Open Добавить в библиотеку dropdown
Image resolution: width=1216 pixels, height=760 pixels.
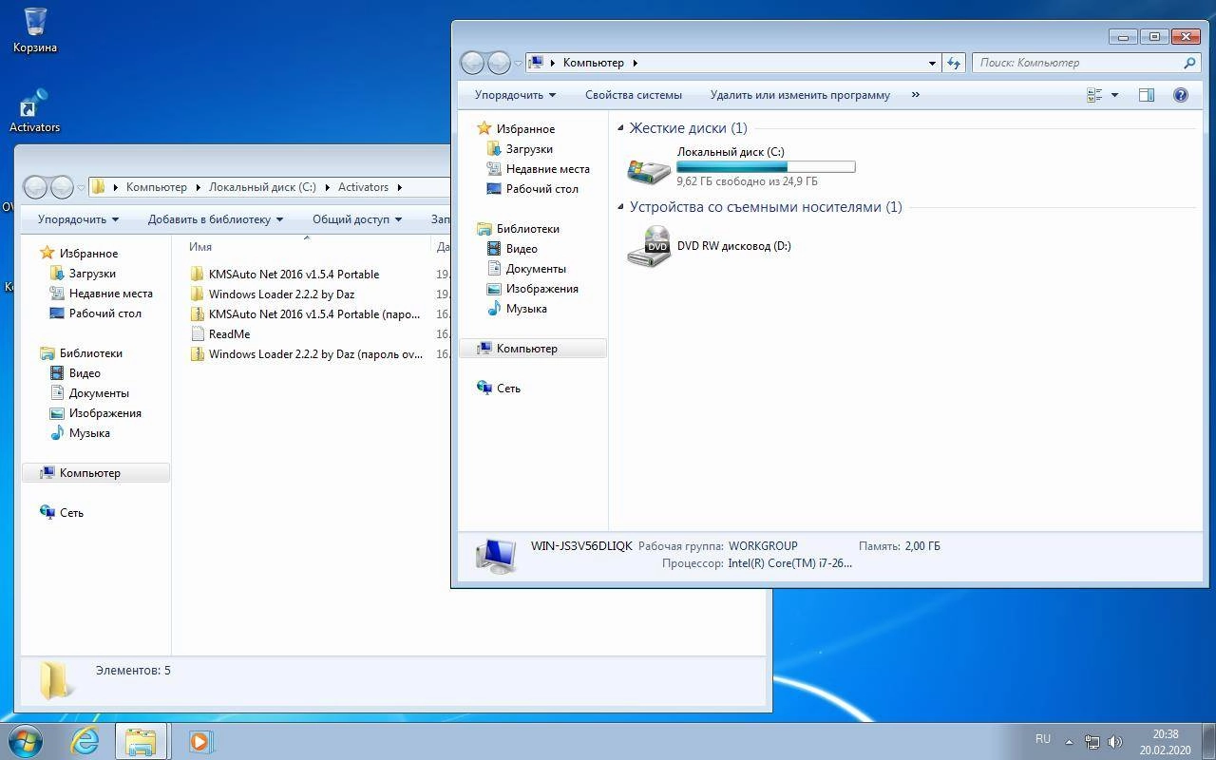pyautogui.click(x=215, y=219)
